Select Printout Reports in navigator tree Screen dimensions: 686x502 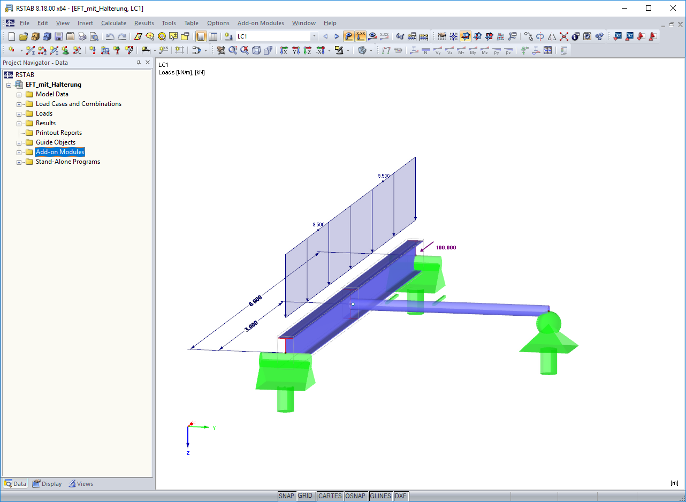(x=59, y=133)
